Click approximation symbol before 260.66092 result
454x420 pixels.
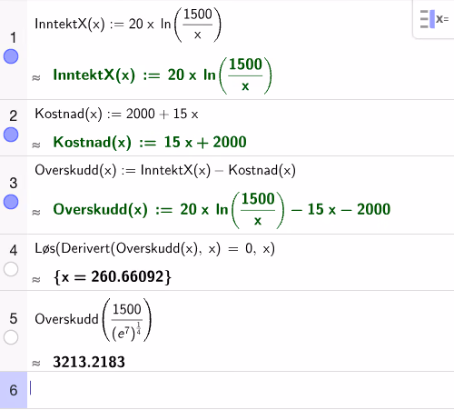tap(36, 280)
